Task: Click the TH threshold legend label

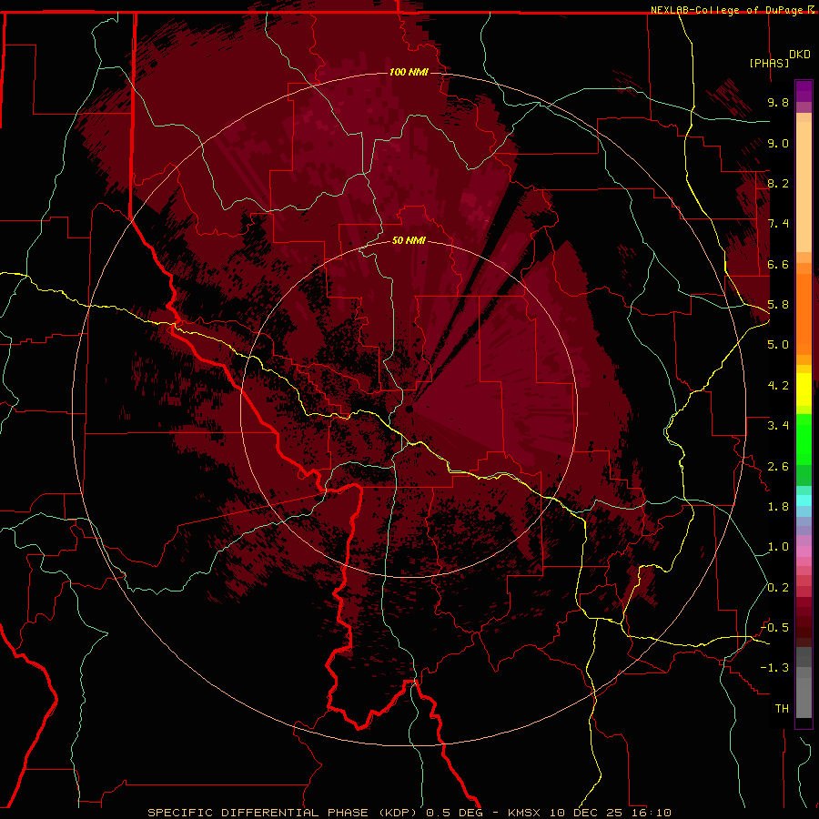Action: [782, 709]
